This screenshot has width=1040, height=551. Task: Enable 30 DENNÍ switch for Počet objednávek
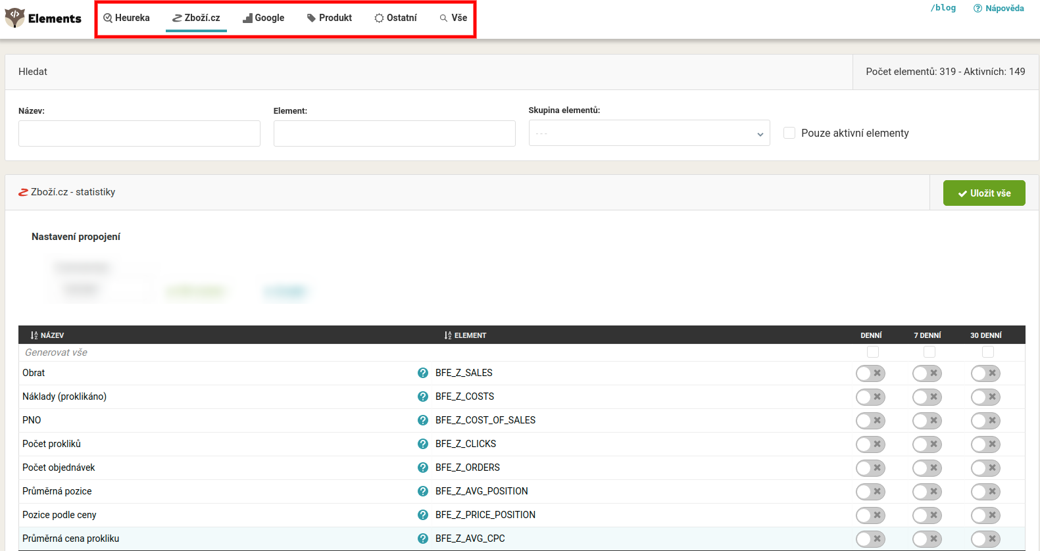pos(985,468)
